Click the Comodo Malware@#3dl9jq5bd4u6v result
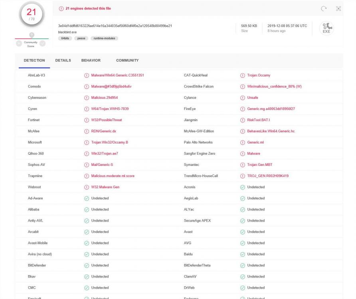356x299 pixels. point(111,87)
